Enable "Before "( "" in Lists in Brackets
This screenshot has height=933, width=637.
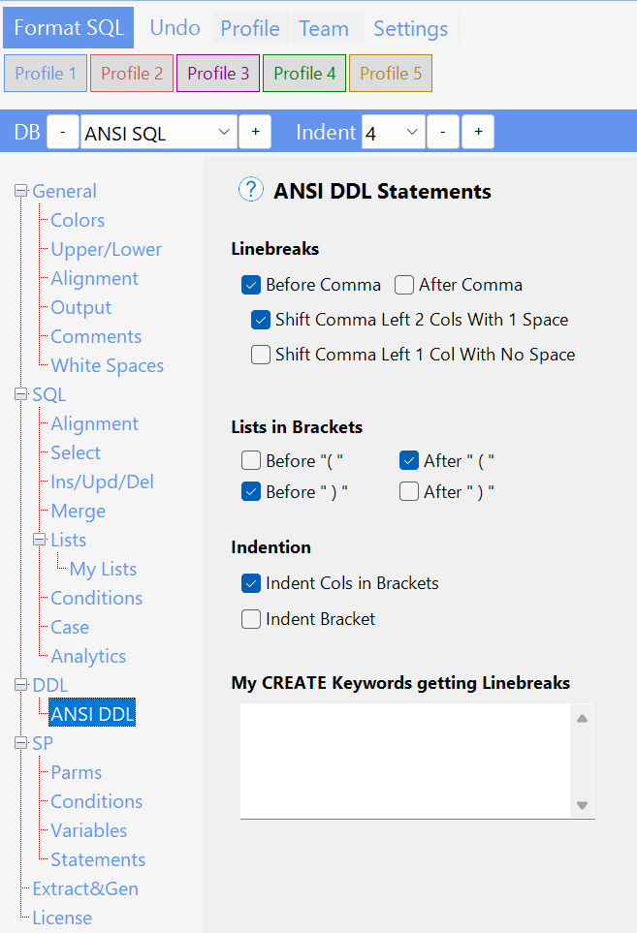[x=251, y=460]
